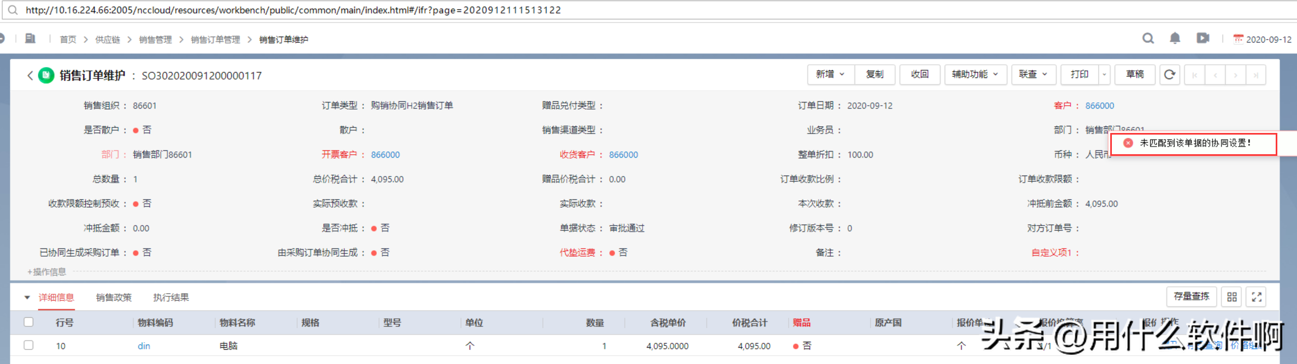
Task: Open material code link din
Action: tap(144, 346)
